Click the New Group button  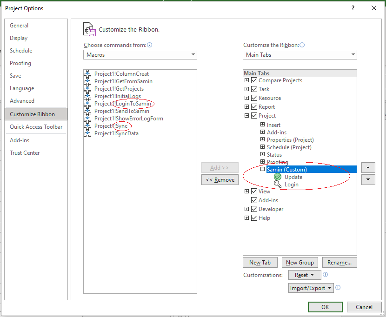point(300,263)
